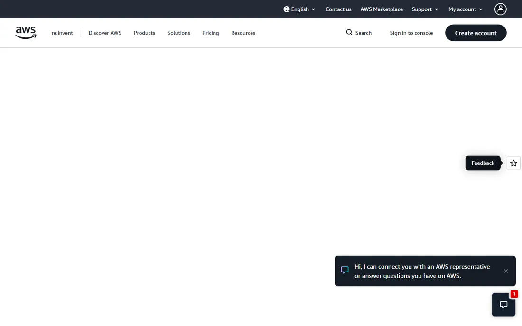Viewport: 522px width, 326px height.
Task: Expand the My account dropdown
Action: tap(466, 9)
